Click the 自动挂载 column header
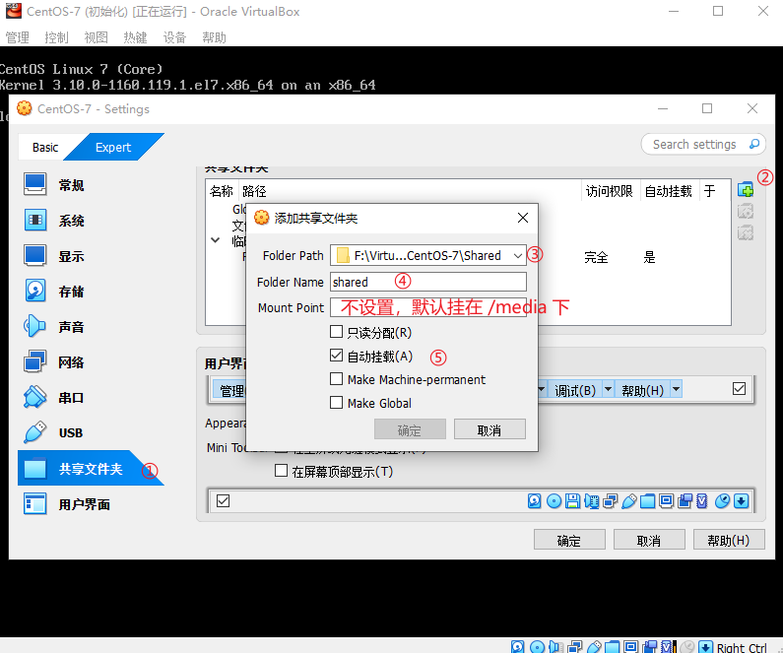The image size is (783, 653). (669, 191)
